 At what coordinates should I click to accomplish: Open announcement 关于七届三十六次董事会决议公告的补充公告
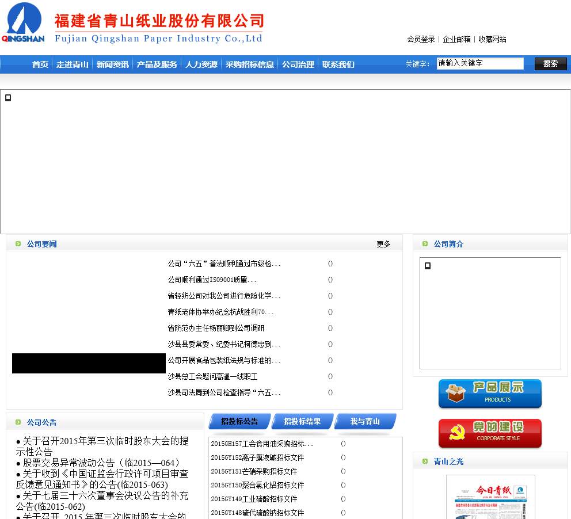coord(102,501)
